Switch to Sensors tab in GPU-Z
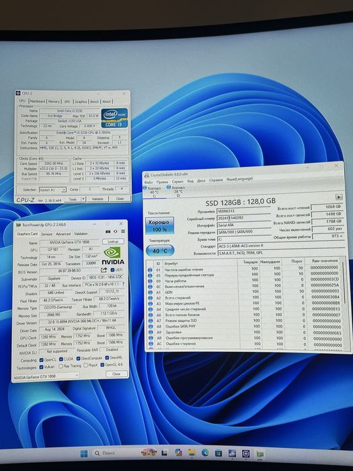Screen dimensions: 353x471 46,233
